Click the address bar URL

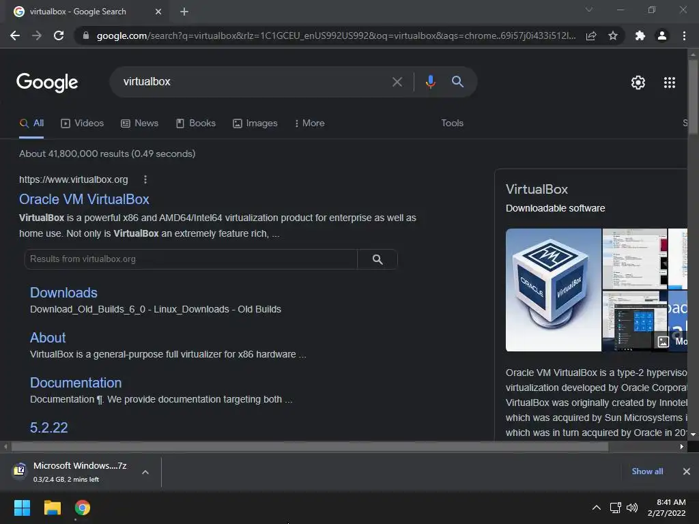click(x=335, y=35)
